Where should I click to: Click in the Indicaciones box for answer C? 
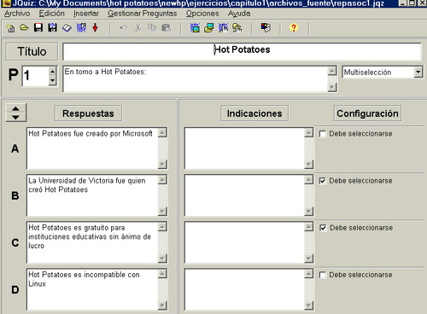coord(244,242)
